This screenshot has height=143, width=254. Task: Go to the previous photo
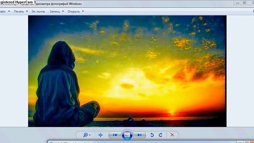[115, 135]
